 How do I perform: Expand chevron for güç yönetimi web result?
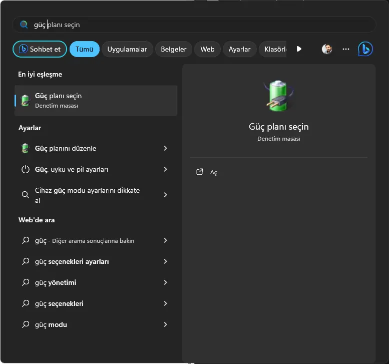[165, 282]
